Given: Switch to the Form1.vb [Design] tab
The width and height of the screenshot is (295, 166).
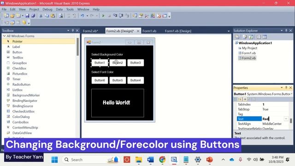Looking at the screenshot, I should (x=178, y=31).
